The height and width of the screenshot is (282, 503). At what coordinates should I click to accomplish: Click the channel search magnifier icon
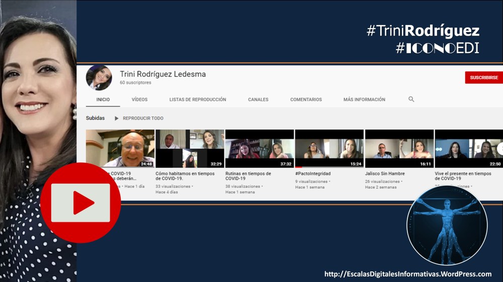point(411,99)
